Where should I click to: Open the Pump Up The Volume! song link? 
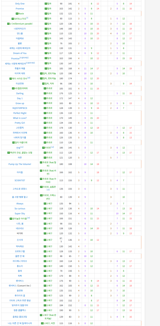coord(20,164)
